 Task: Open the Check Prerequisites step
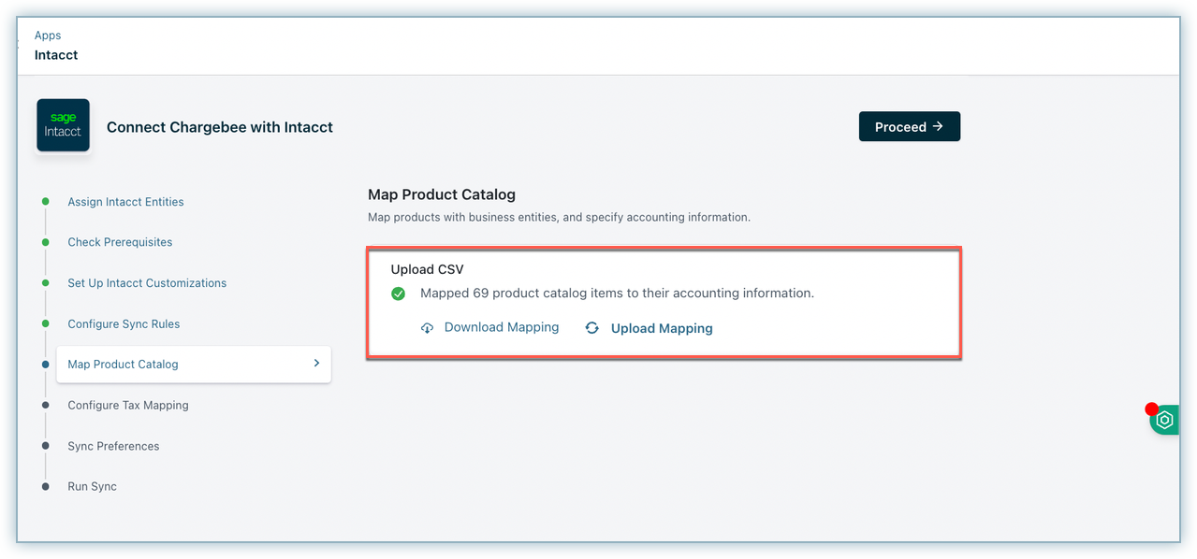pos(120,242)
